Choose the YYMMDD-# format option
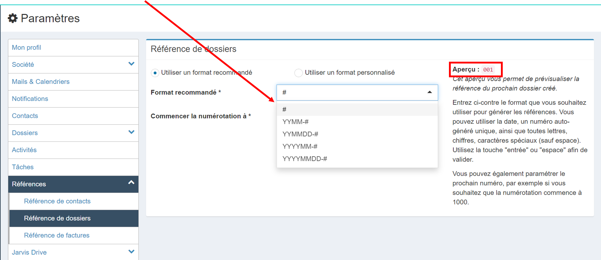 357,134
